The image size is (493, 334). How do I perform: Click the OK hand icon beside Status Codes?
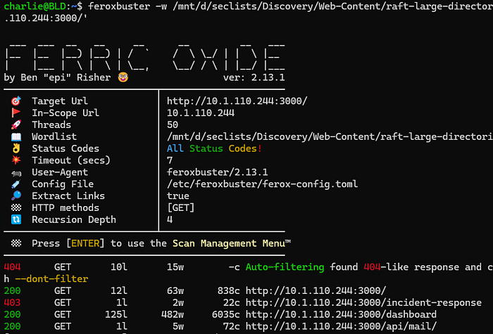click(x=16, y=148)
